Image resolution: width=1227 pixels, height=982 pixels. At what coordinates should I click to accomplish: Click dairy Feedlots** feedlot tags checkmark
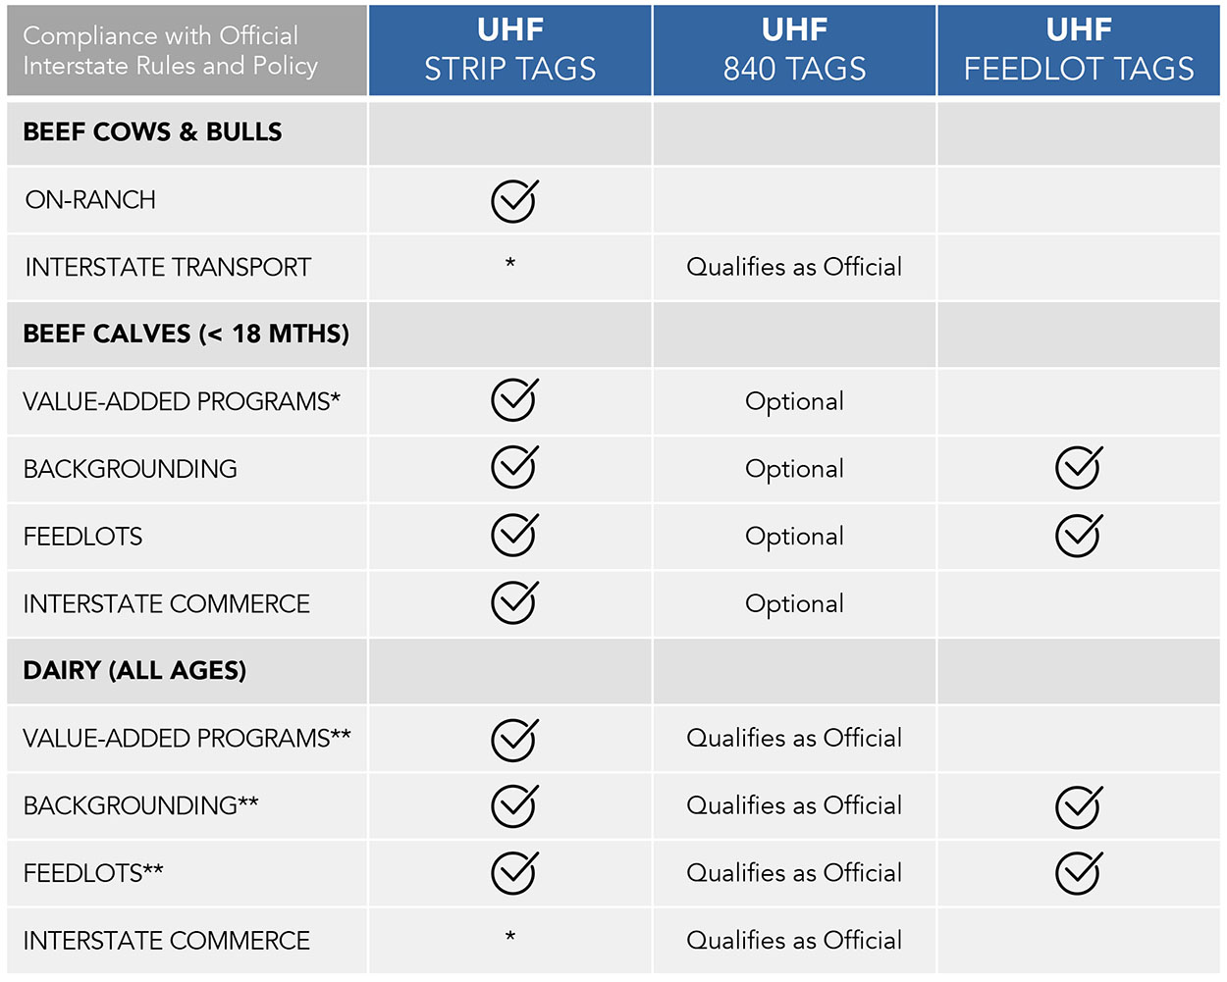(x=1078, y=873)
